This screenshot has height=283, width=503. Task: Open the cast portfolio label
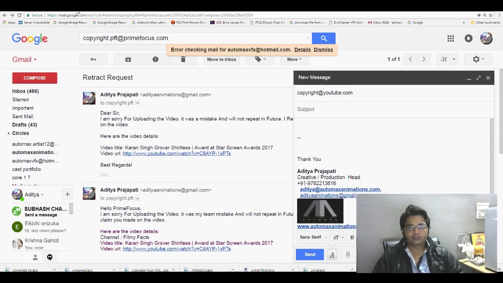[x=26, y=169]
